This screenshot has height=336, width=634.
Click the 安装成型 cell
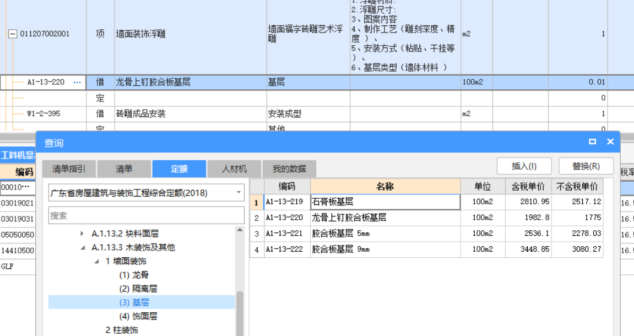[308, 114]
